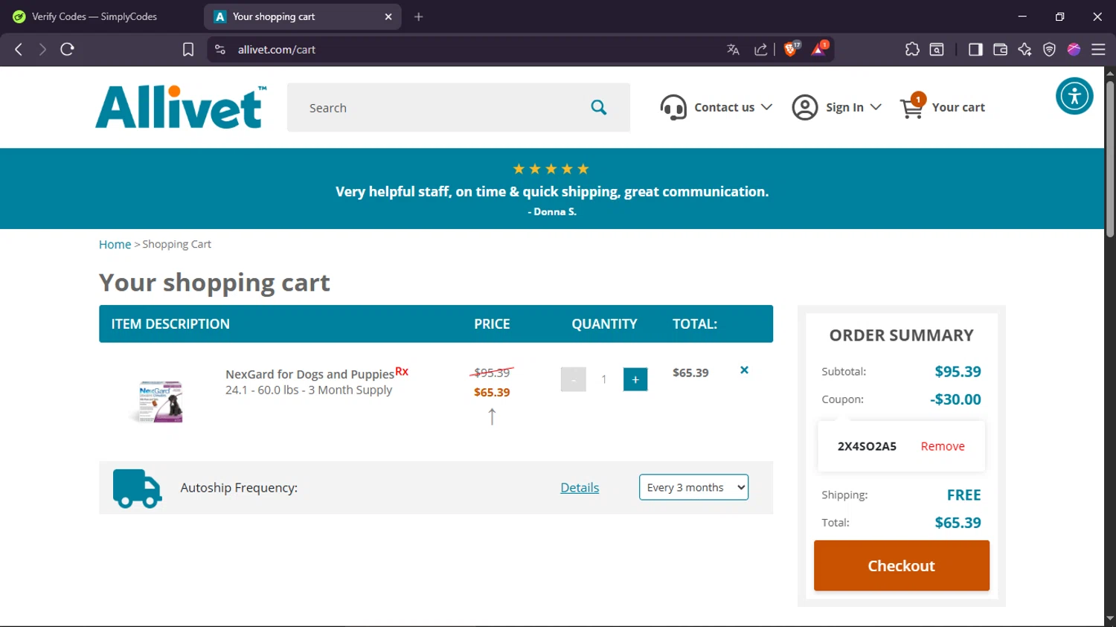Image resolution: width=1116 pixels, height=627 pixels.
Task: Click the Home breadcrumb link
Action: pos(115,244)
